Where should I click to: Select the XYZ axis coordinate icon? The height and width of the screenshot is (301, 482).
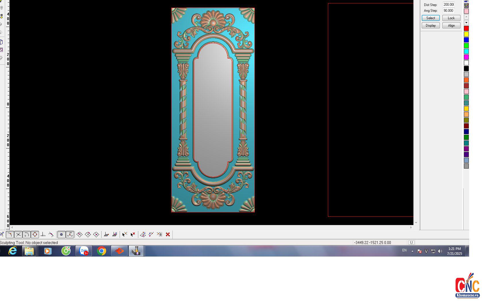70,234
